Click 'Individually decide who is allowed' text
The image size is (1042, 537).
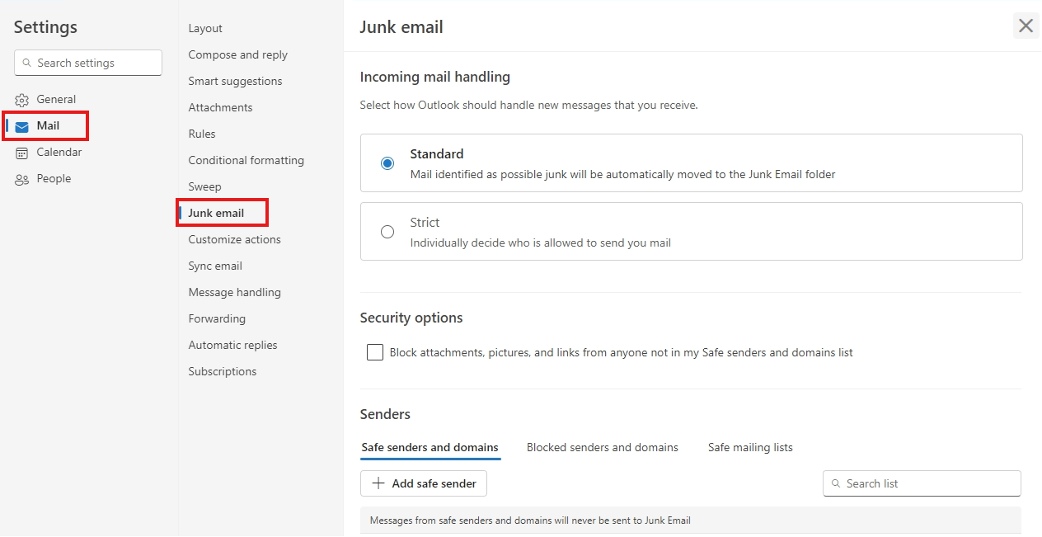click(x=541, y=243)
